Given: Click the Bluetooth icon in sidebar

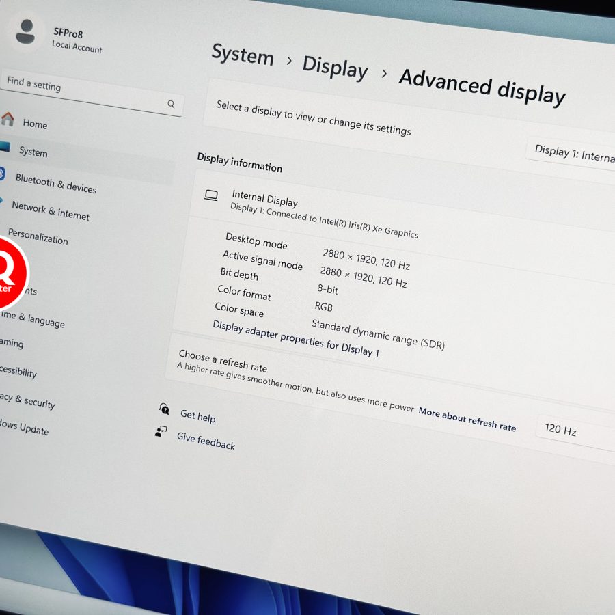Looking at the screenshot, I should point(2,174).
